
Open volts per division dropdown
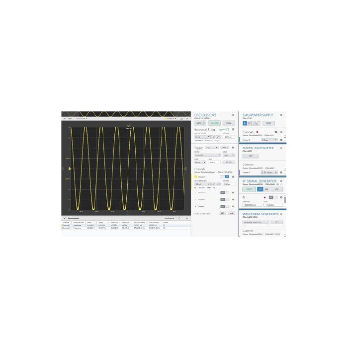click(202, 184)
